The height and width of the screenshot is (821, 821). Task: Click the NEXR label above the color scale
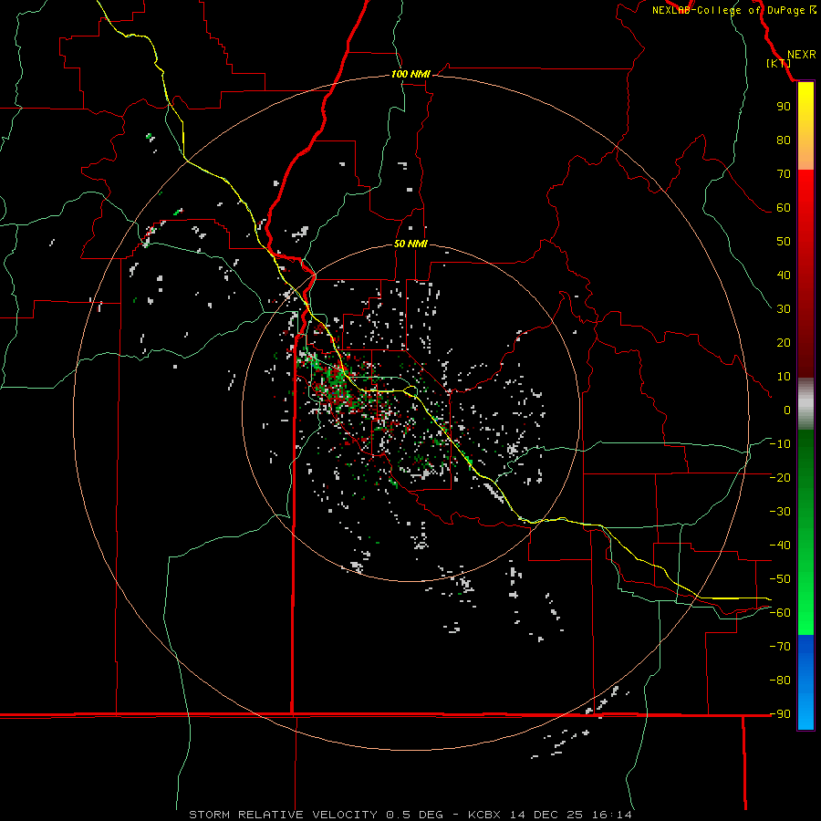click(802, 55)
